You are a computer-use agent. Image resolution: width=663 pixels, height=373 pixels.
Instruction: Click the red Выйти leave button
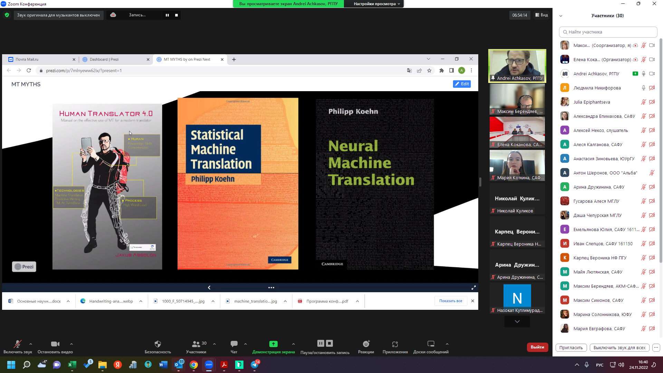click(x=537, y=347)
